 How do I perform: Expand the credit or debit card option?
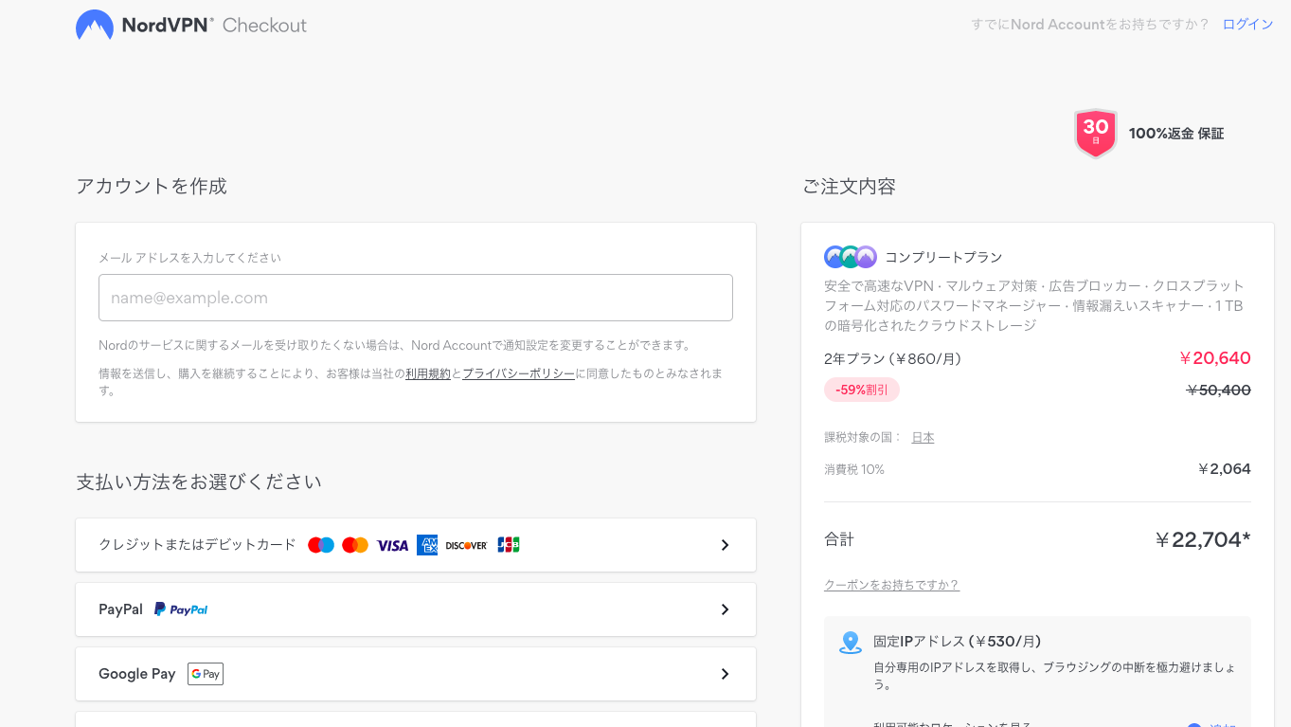[416, 545]
